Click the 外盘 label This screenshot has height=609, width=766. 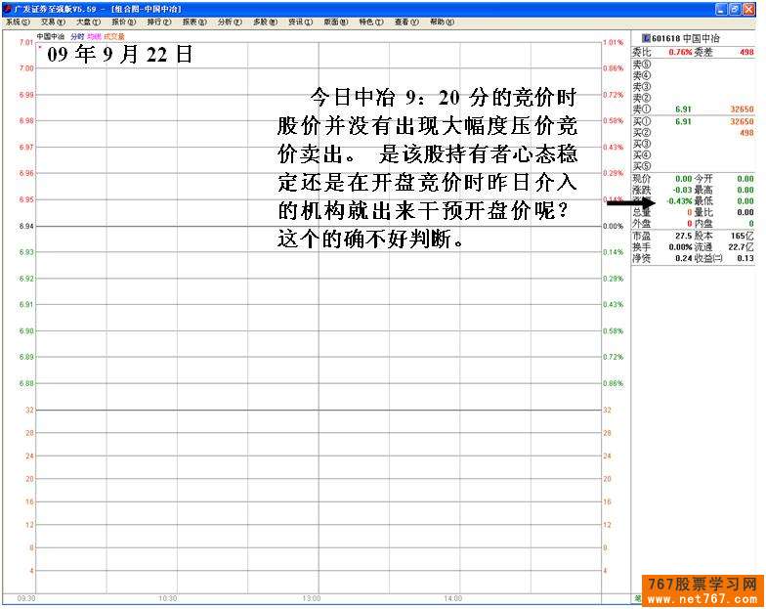click(x=641, y=223)
